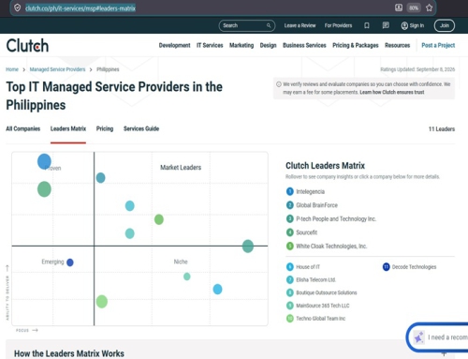Open the Business Services menu

click(x=304, y=45)
